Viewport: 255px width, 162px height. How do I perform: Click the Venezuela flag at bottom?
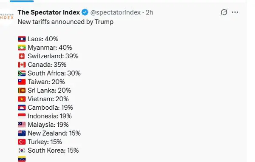tap(22, 159)
